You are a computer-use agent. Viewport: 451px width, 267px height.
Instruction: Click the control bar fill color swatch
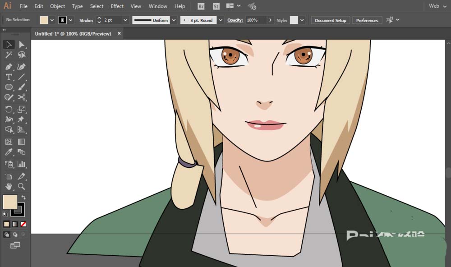point(44,20)
